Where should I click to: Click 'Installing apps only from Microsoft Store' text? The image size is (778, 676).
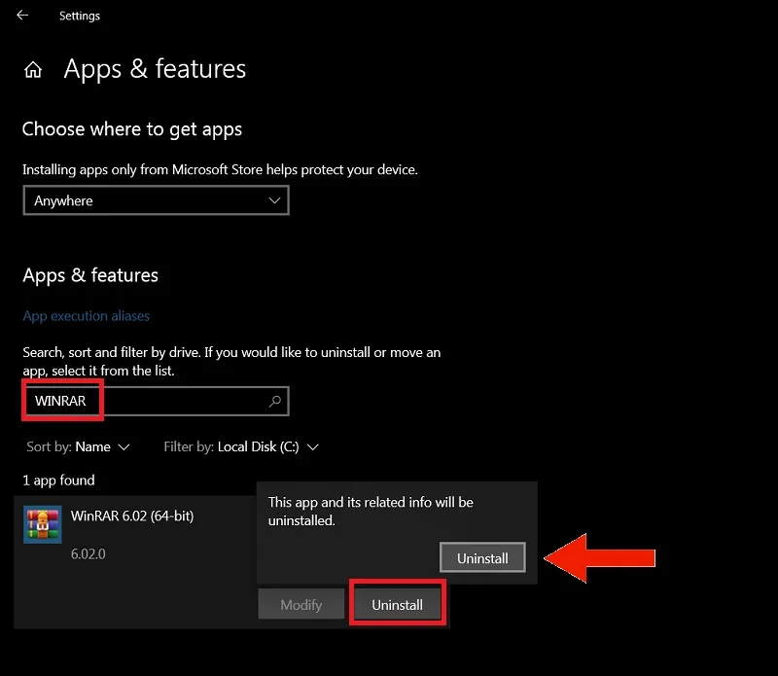click(220, 170)
